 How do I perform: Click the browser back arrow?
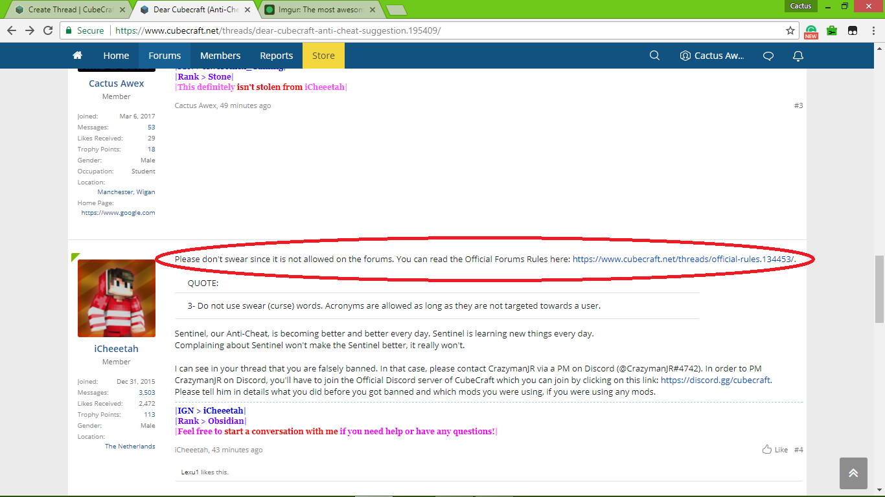[x=12, y=30]
